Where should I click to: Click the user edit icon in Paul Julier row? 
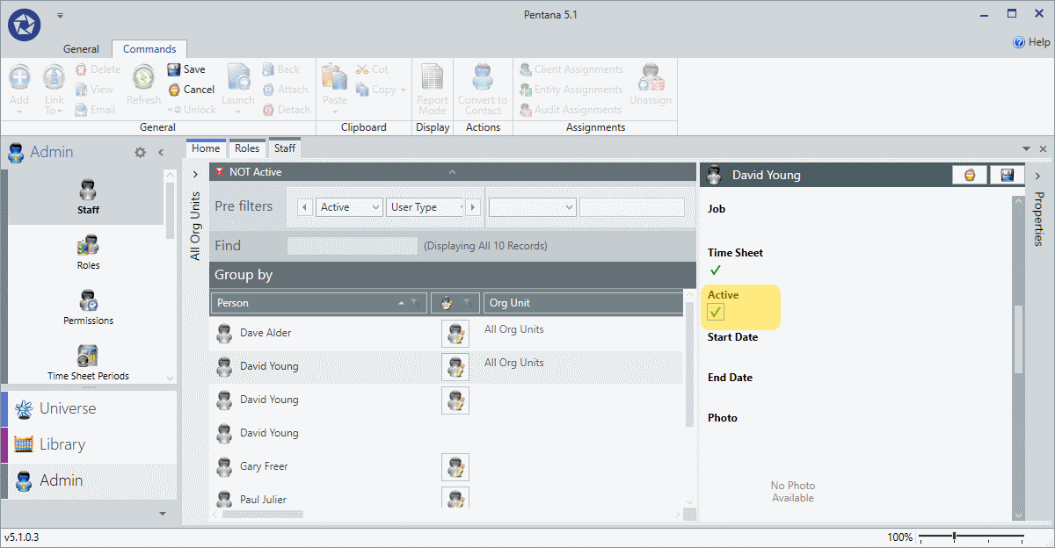[455, 499]
